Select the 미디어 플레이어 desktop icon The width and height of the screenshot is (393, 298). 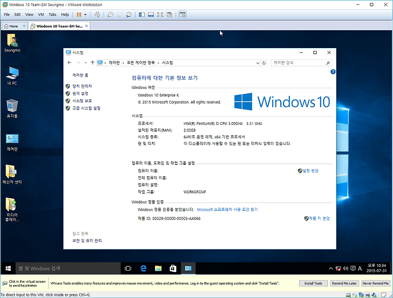point(12,210)
